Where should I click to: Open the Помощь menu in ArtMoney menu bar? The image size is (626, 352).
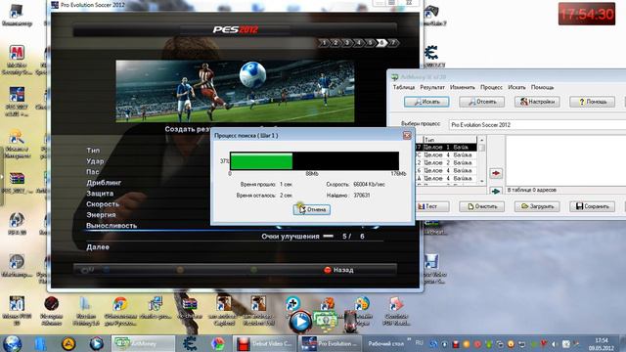(542, 87)
